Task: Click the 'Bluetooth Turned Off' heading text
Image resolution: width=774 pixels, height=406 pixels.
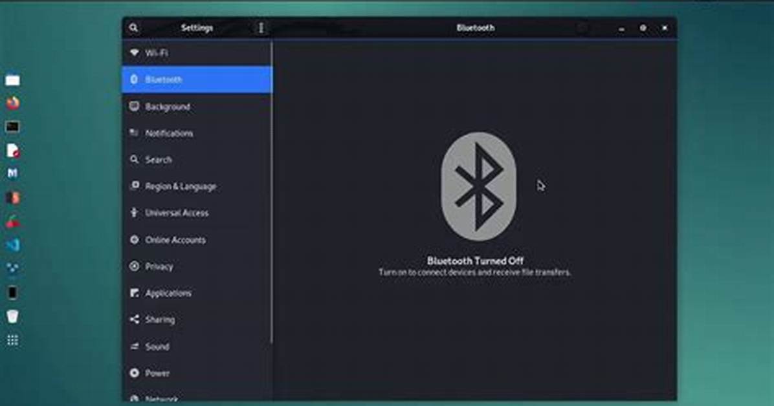Action: 475,261
